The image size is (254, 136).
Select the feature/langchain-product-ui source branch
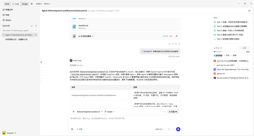click(88, 112)
